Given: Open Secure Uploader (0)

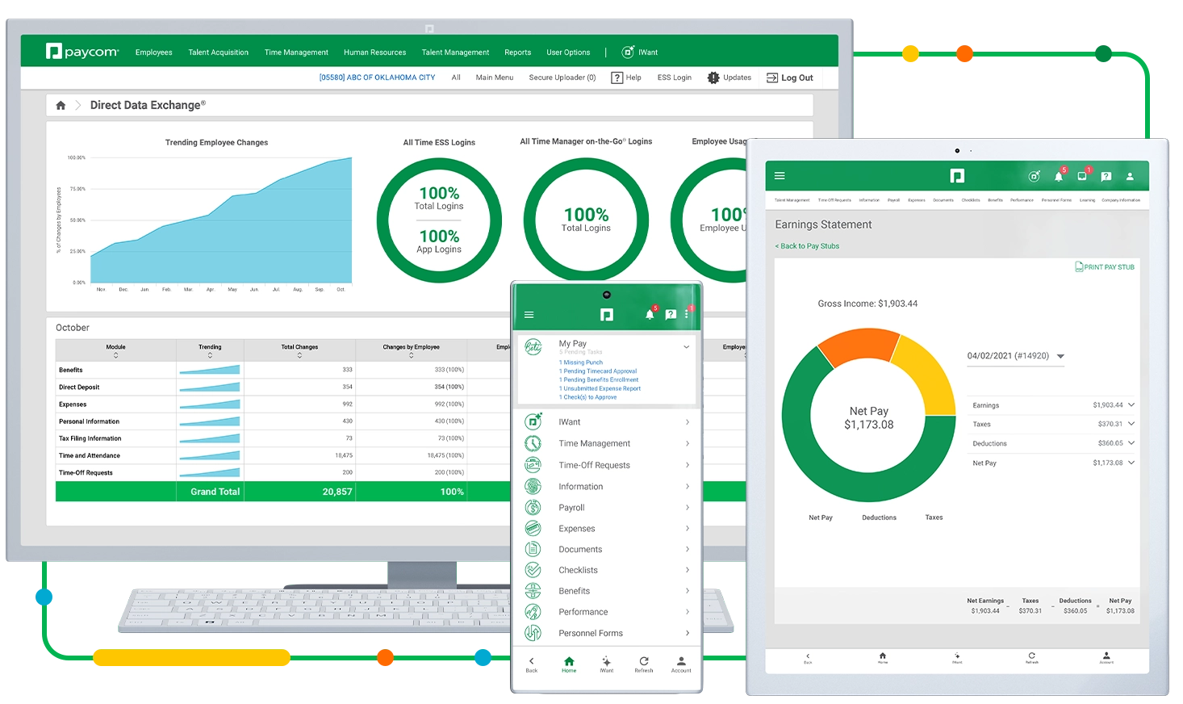Looking at the screenshot, I should [562, 78].
